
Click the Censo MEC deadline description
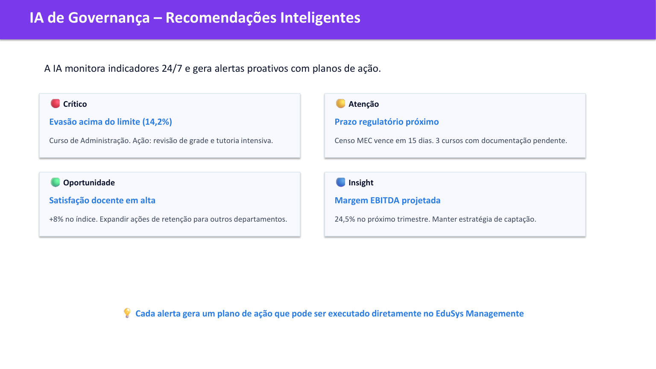451,141
